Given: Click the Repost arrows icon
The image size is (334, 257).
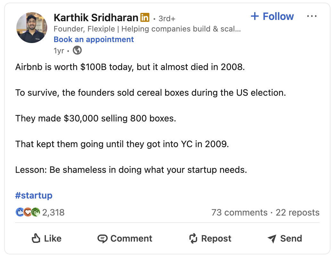Looking at the screenshot, I should [x=193, y=238].
